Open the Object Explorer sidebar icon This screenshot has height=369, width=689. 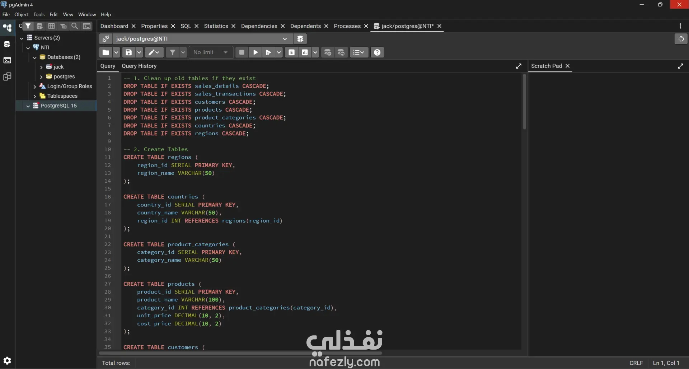[x=7, y=28]
